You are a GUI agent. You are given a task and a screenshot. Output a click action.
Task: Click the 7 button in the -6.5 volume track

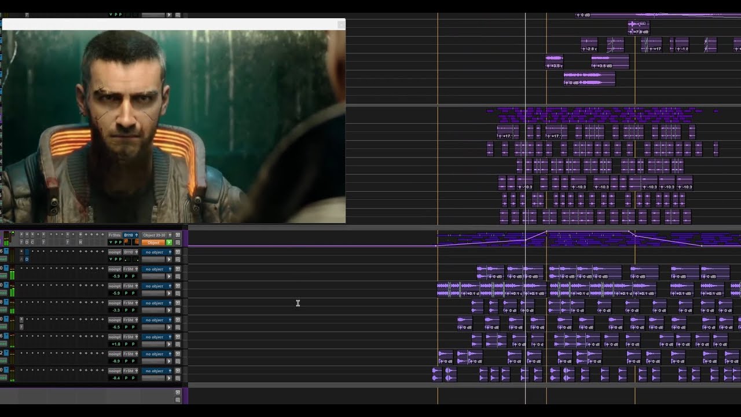pos(21,327)
